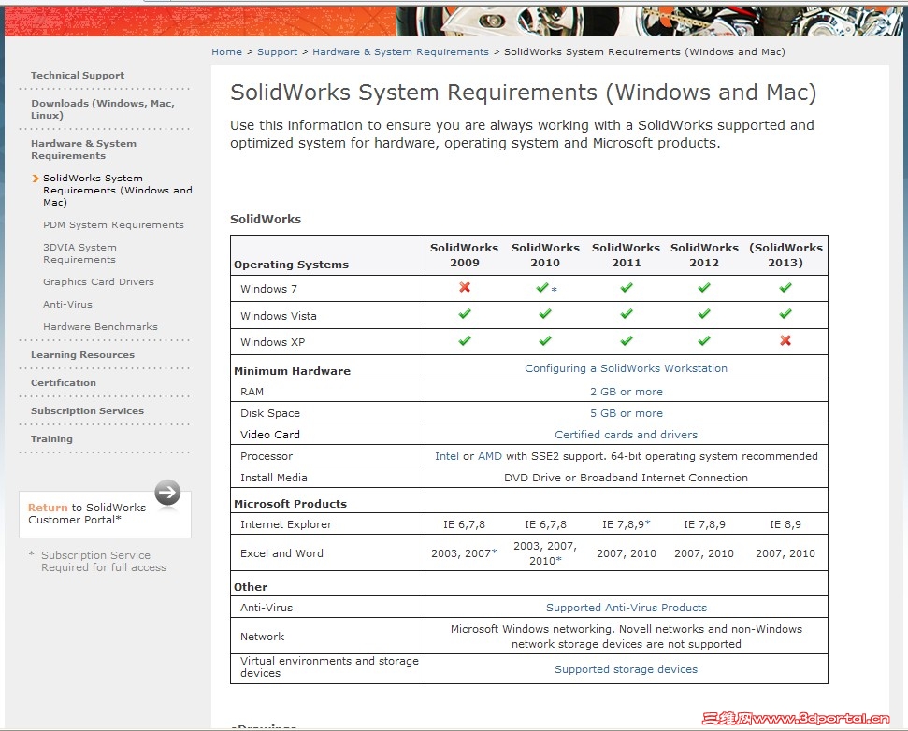Open Learning Resources section
Screen dimensions: 908x731
pyautogui.click(x=83, y=355)
